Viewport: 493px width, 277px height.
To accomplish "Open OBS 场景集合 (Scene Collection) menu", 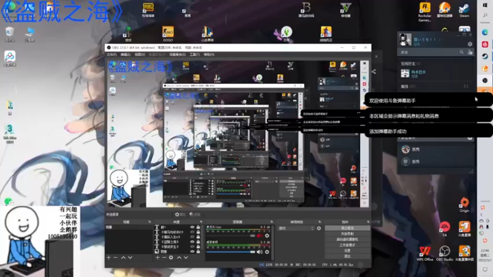I will point(177,55).
